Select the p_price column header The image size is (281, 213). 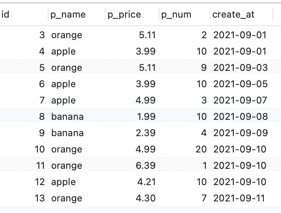point(124,15)
